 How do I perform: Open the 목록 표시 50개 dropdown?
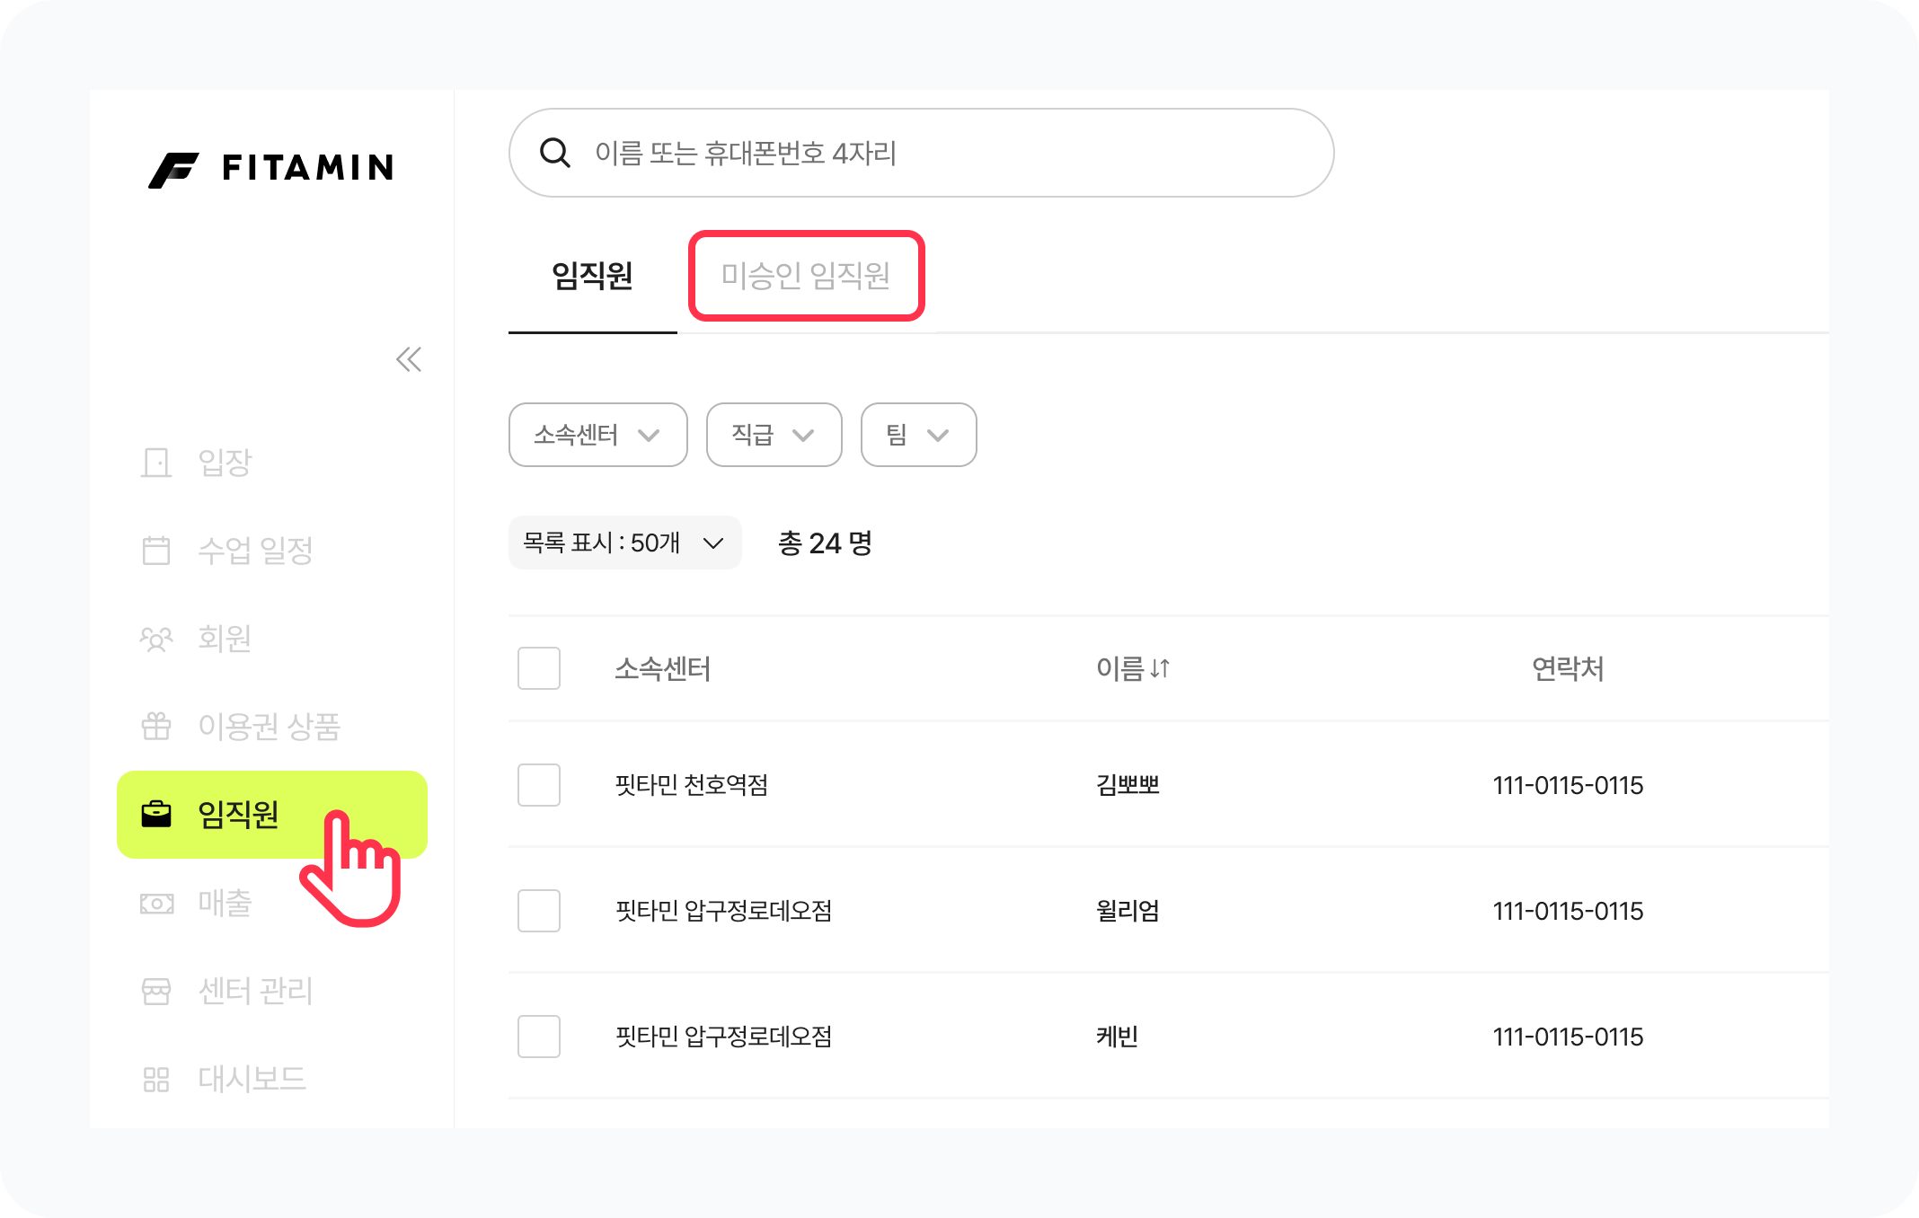[x=624, y=543]
